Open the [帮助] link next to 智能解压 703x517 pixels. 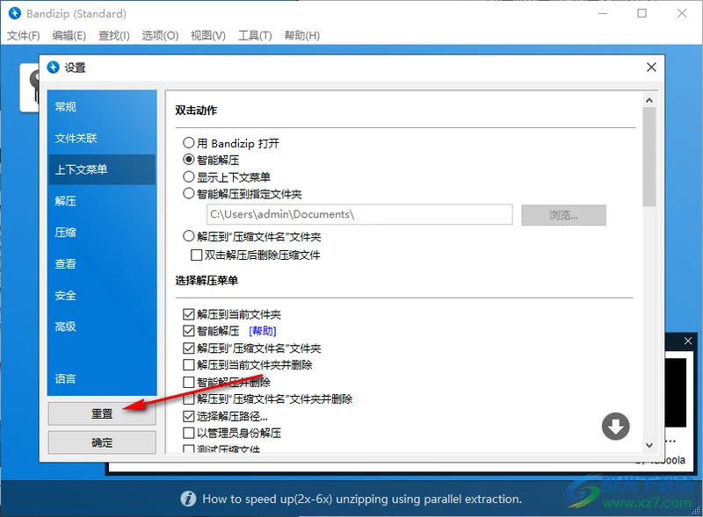click(x=262, y=331)
